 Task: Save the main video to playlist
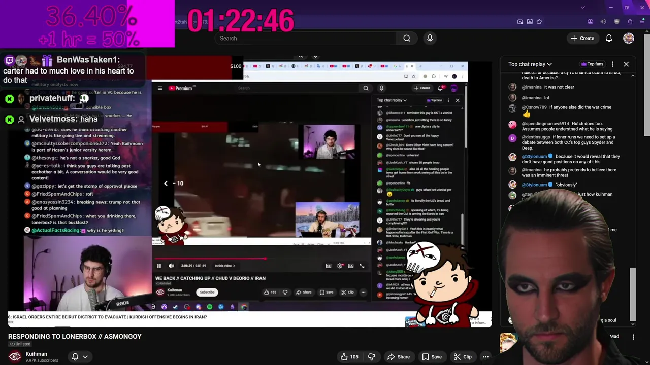tap(432, 357)
